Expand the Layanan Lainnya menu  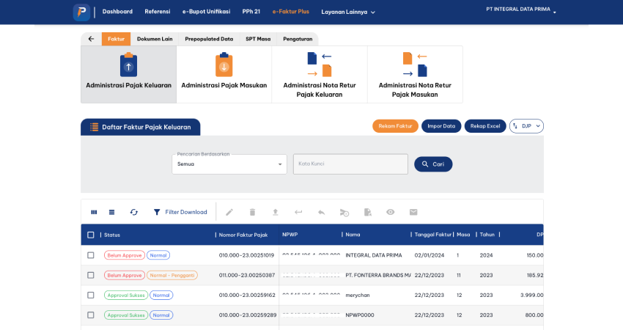click(348, 12)
